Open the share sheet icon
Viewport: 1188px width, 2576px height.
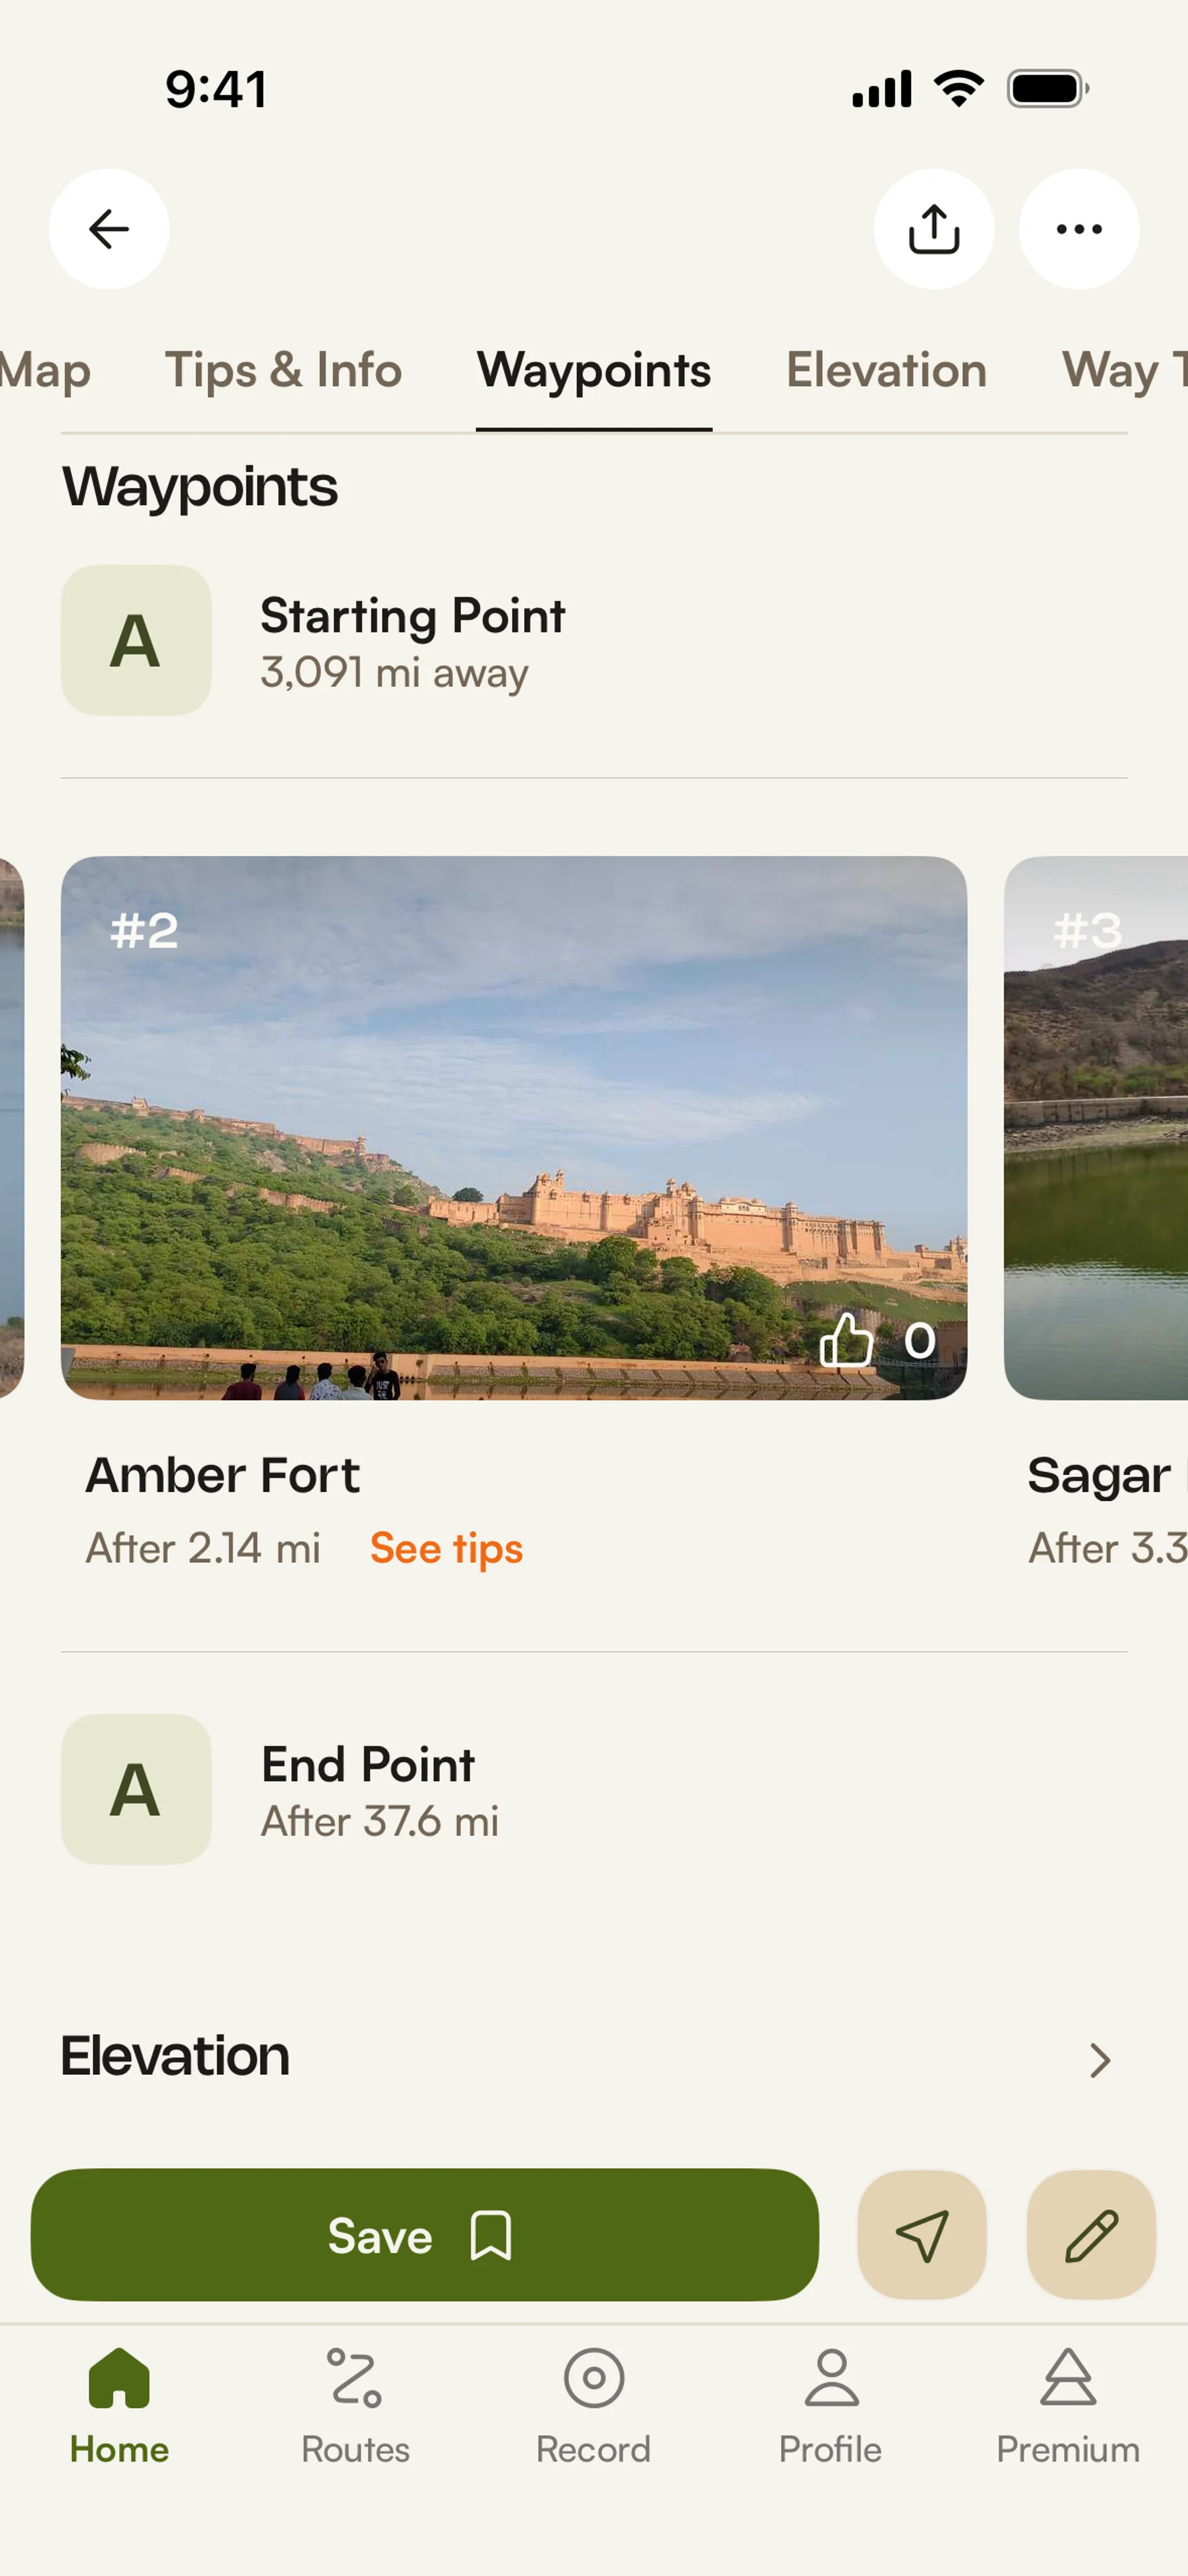(933, 229)
